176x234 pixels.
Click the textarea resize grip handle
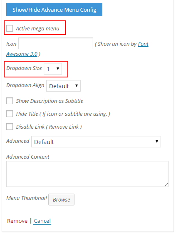tap(166, 185)
